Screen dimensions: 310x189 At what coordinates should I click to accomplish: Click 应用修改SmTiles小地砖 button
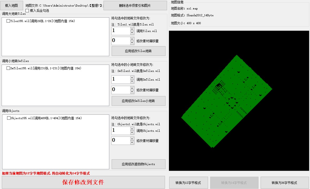[x=138, y=101]
